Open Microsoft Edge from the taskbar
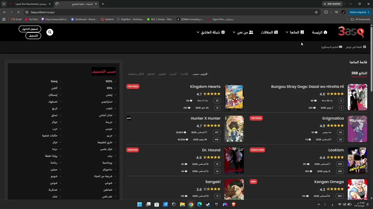The image size is (373, 209). [x=199, y=204]
